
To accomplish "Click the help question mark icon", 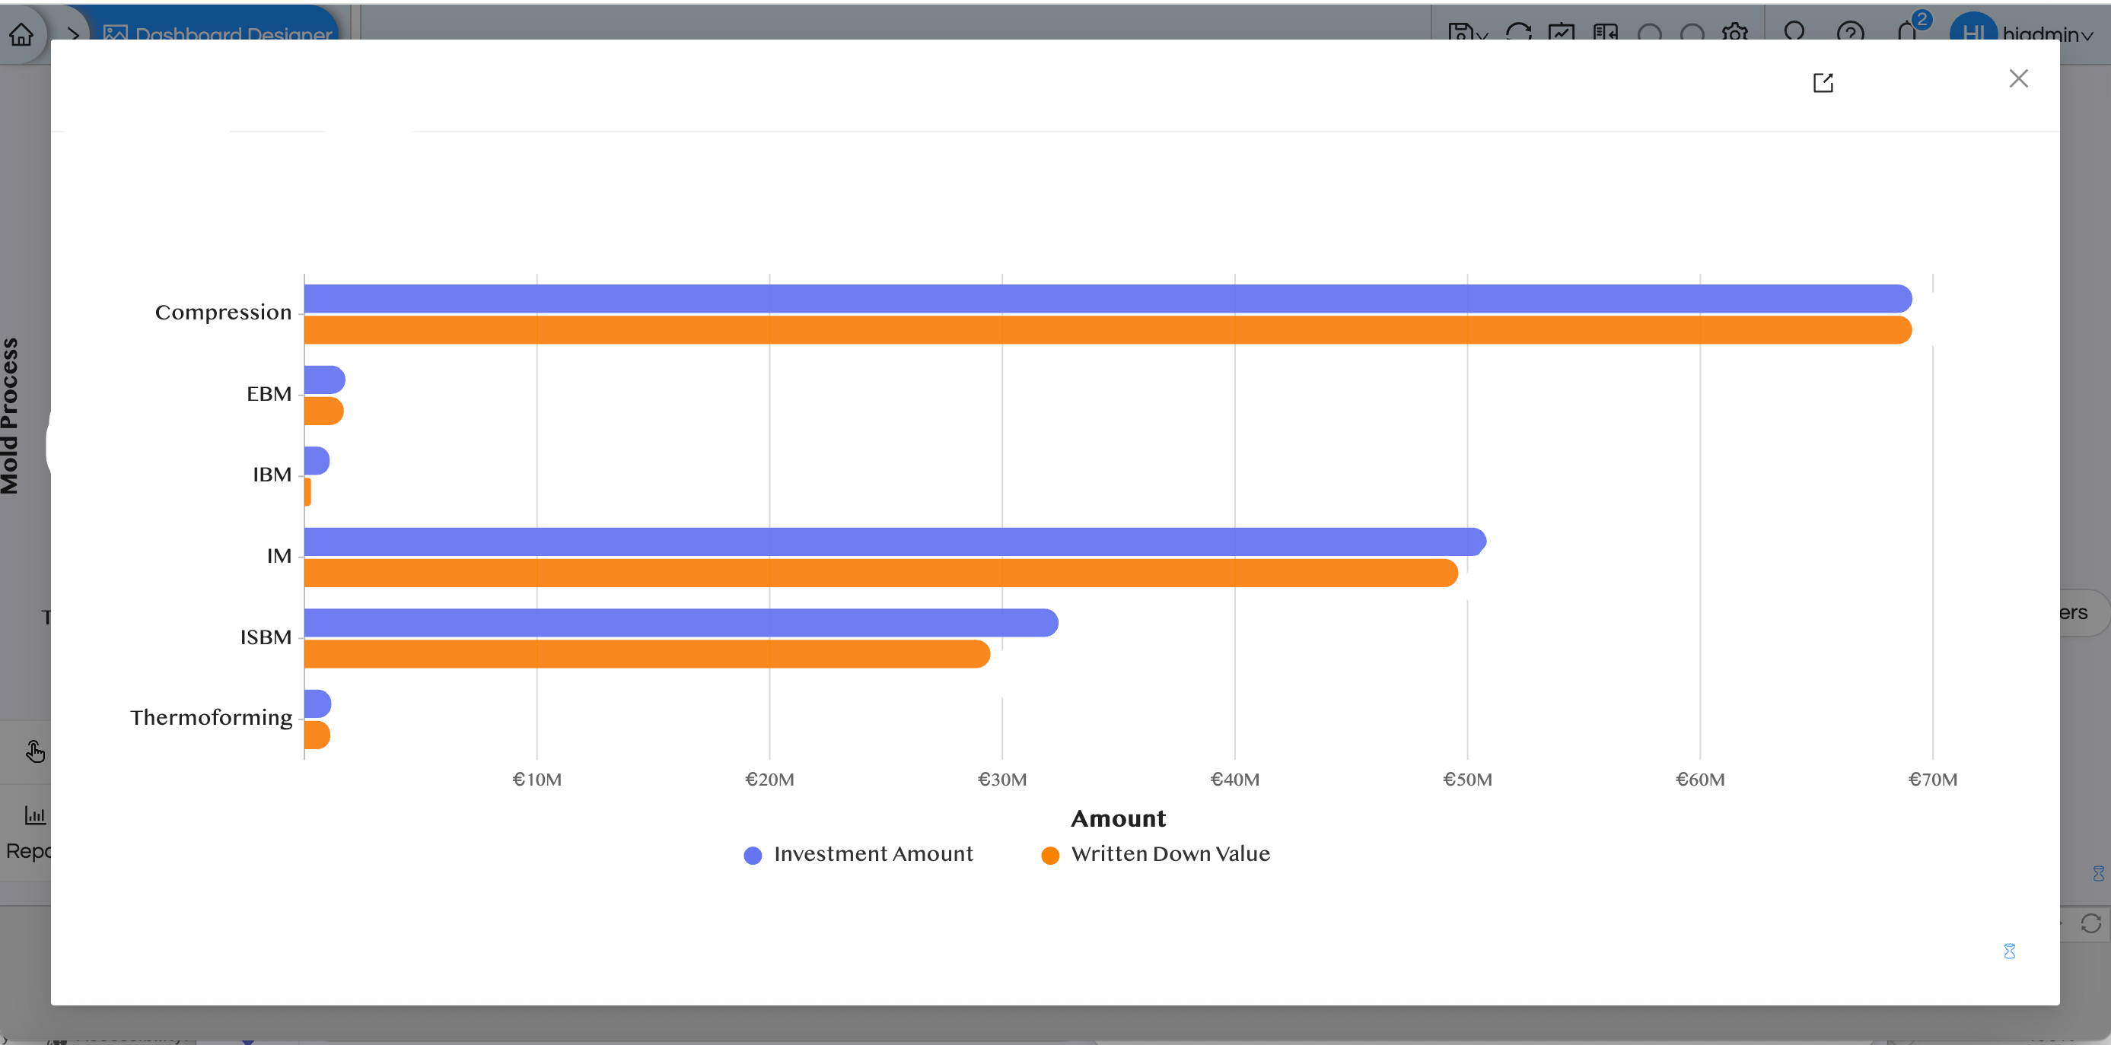I will [x=1851, y=33].
